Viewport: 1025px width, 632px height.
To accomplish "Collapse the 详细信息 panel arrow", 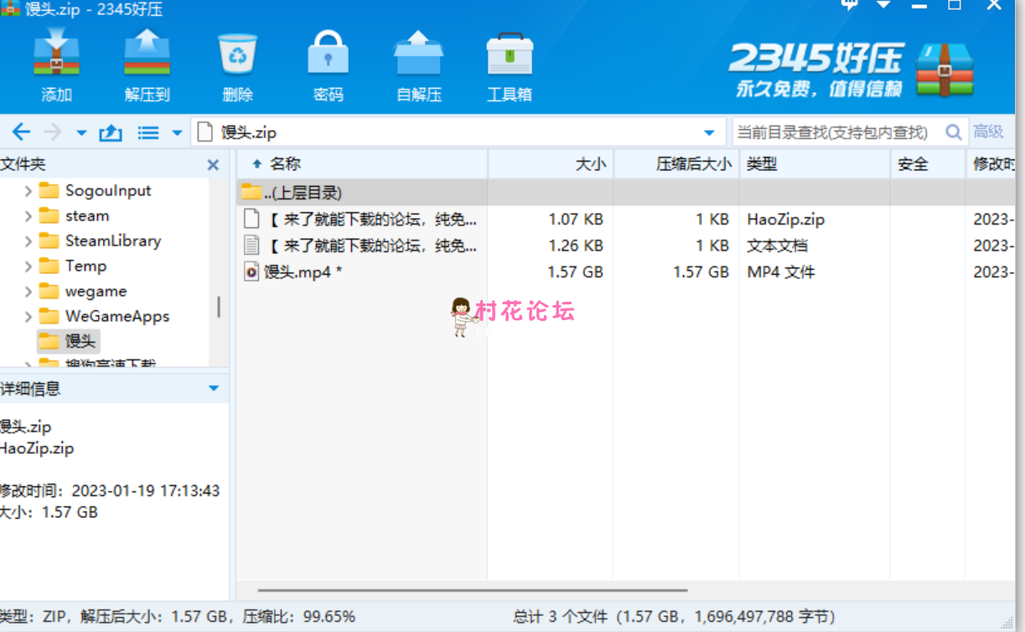I will click(x=213, y=389).
